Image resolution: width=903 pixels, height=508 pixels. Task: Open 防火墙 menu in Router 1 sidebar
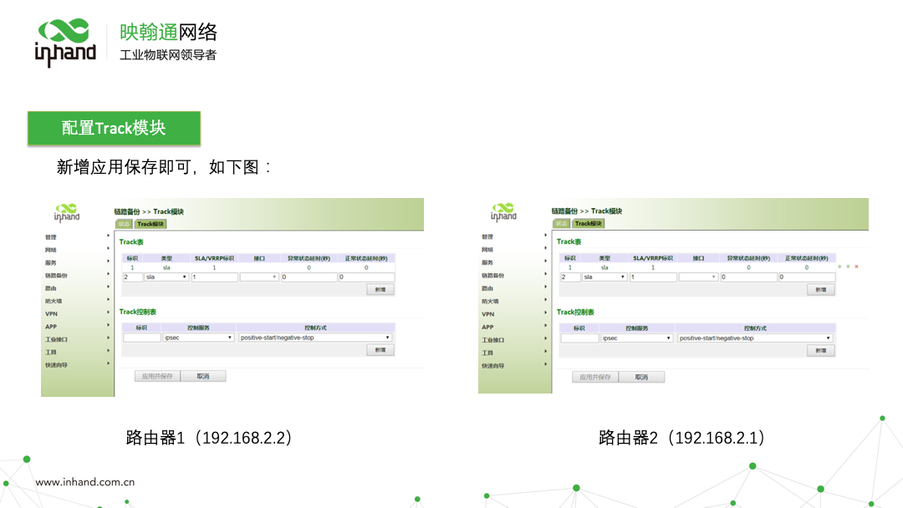54,301
